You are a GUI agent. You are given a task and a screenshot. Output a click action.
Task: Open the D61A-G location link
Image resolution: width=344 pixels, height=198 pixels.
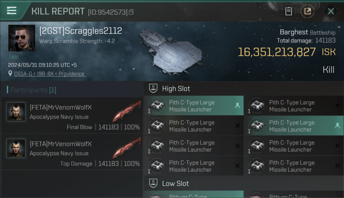[x=49, y=74]
